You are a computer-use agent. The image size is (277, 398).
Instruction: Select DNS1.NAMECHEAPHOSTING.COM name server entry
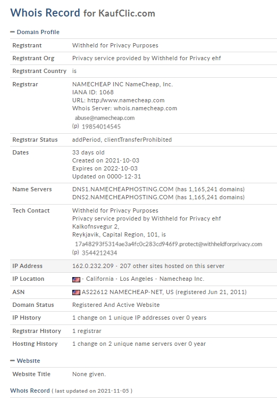123,189
